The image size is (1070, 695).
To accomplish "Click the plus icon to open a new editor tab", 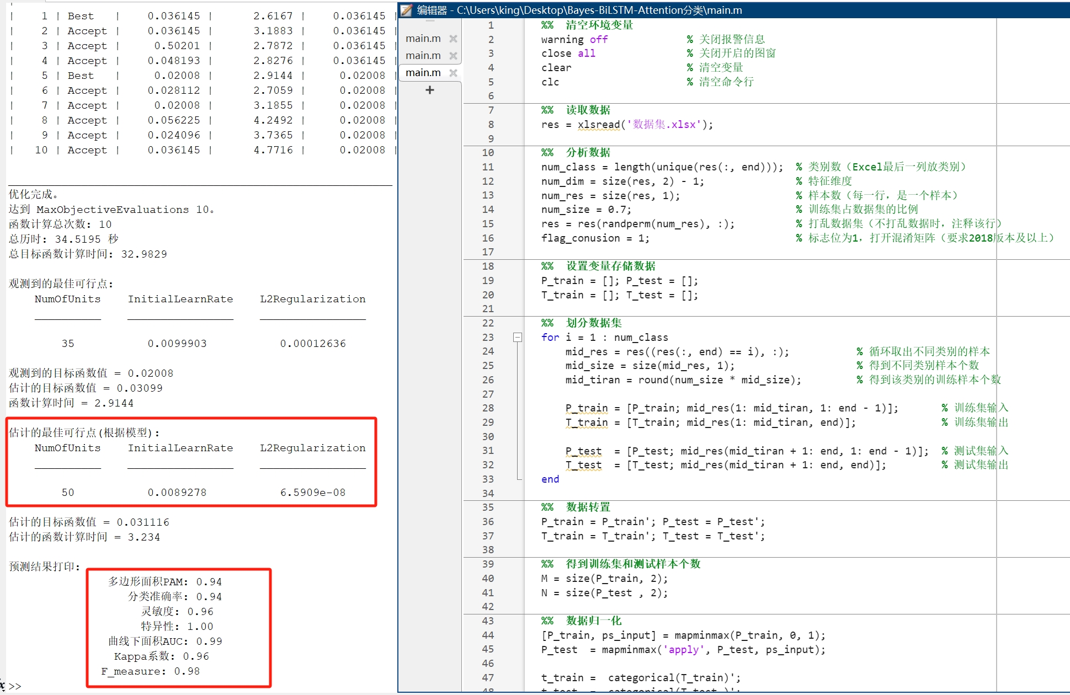I will click(429, 90).
